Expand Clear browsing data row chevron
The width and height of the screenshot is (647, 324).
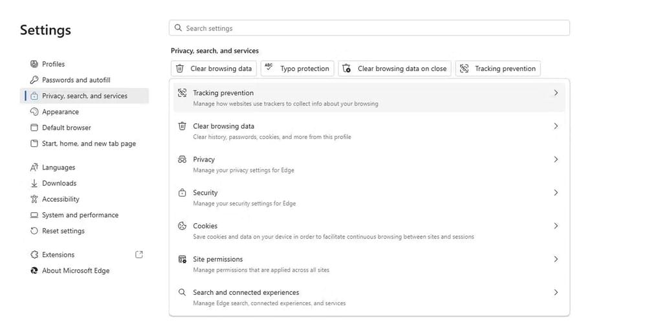point(556,126)
